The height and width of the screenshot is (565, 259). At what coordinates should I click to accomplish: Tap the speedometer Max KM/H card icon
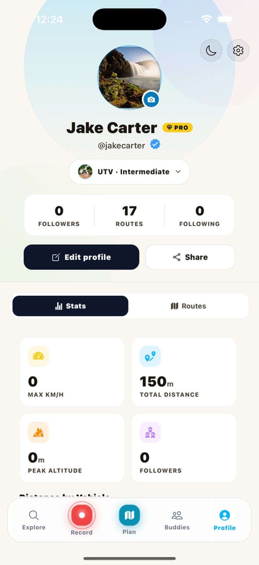(x=38, y=356)
